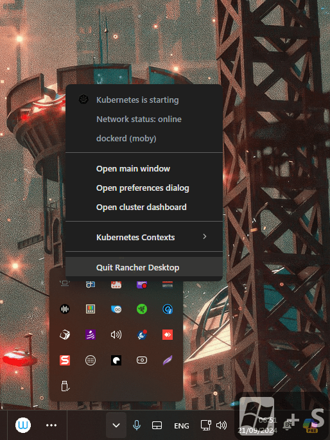Click the 'Kubernetes is starting' status text

137,100
